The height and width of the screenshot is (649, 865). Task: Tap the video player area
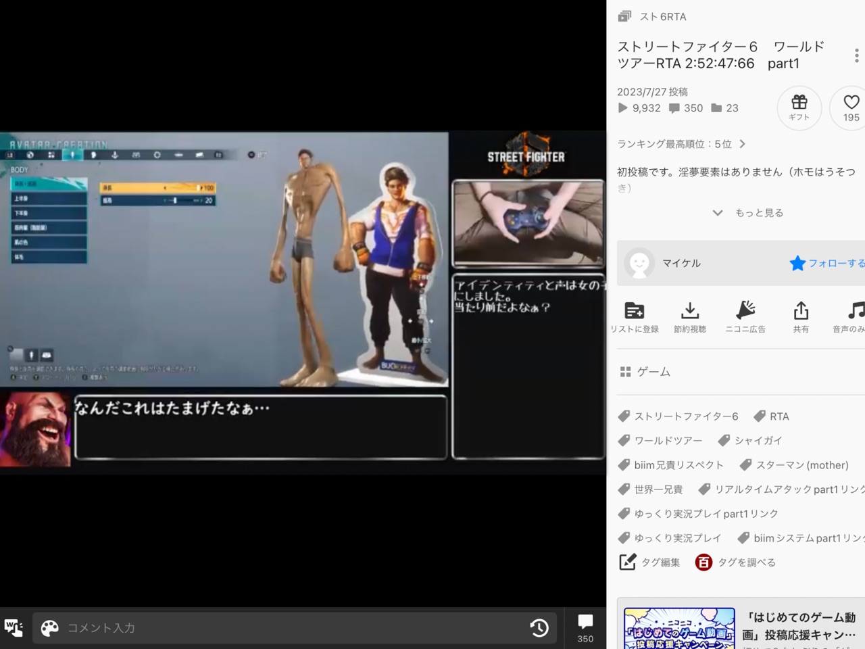[303, 302]
